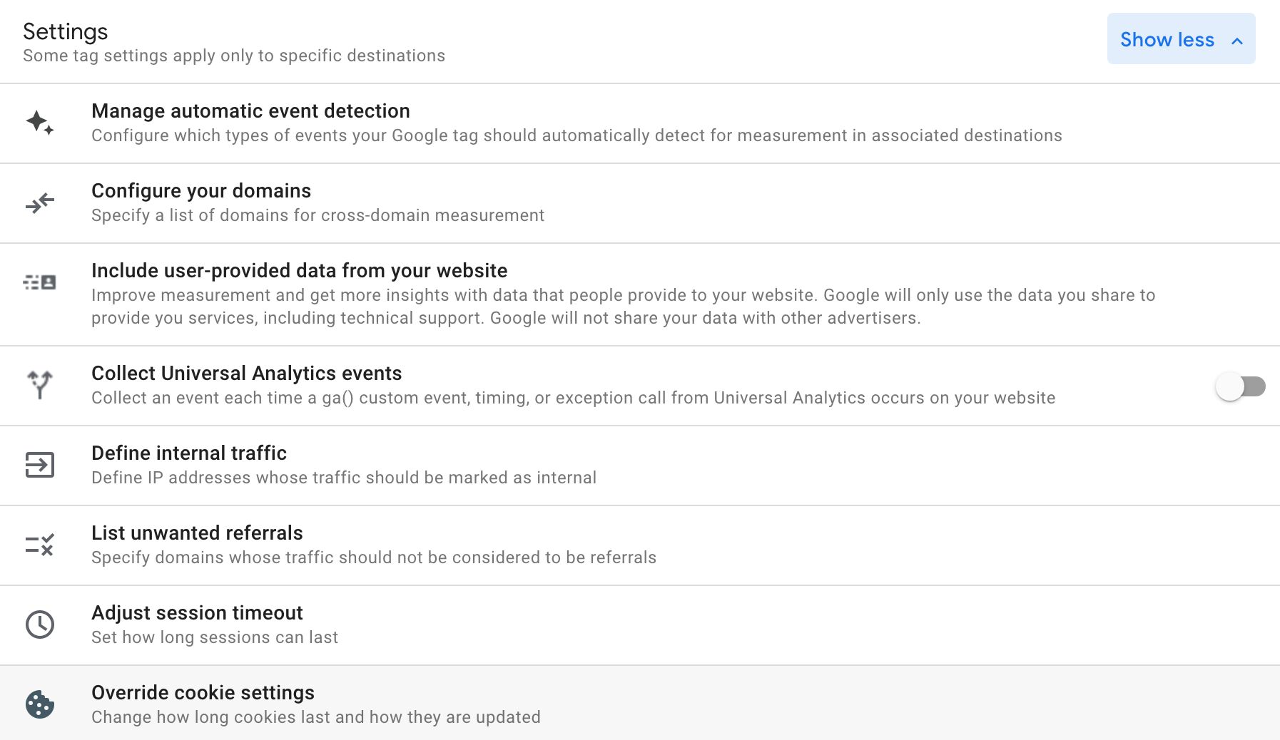
Task: Open Manage automatic event detection
Action: coord(640,123)
